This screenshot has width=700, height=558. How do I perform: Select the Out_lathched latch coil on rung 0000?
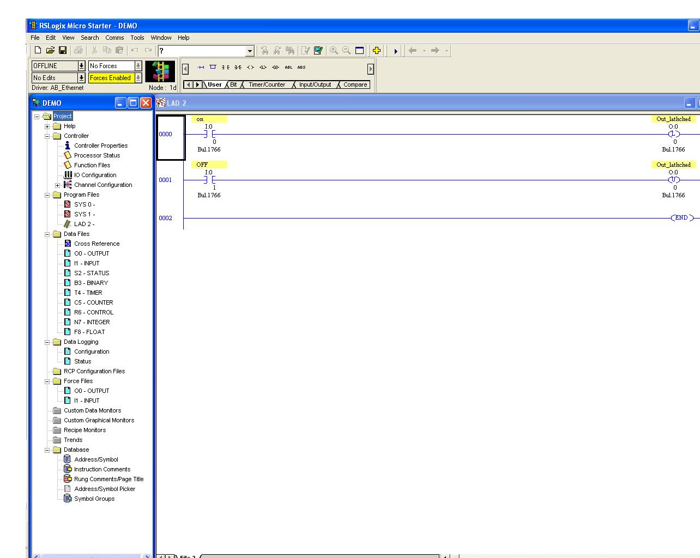coord(674,134)
